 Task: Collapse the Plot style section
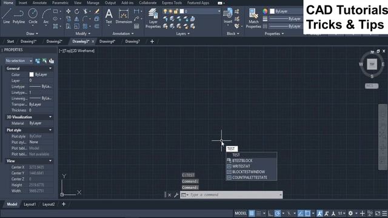pos(50,130)
